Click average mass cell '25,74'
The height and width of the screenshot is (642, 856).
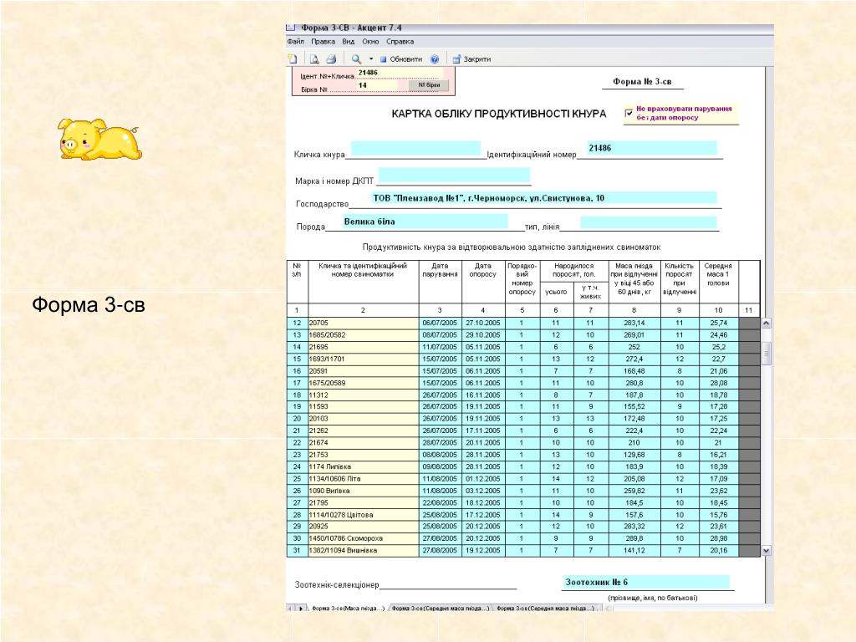[718, 324]
